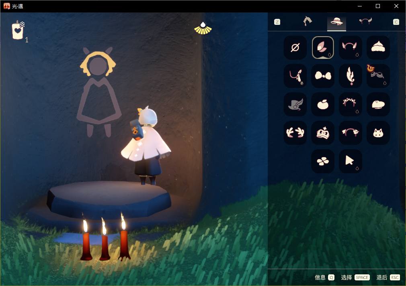The width and height of the screenshot is (406, 286).
Task: Switch to the hair style tab
Action: (x=308, y=21)
